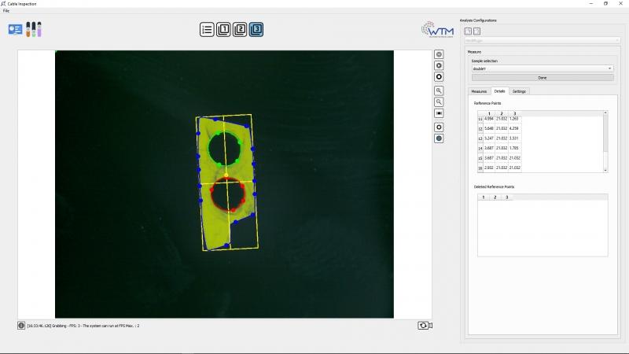Select row 12 header in Reference Points
The image size is (629, 354).
point(480,128)
